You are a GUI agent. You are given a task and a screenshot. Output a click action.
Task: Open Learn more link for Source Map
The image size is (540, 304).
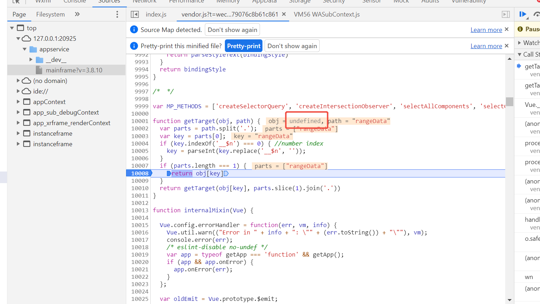pos(486,30)
